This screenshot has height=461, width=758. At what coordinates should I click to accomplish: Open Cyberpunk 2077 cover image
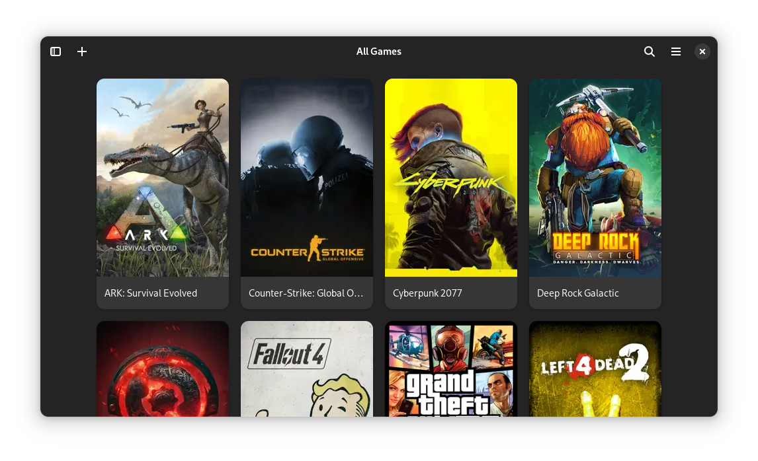pyautogui.click(x=451, y=177)
